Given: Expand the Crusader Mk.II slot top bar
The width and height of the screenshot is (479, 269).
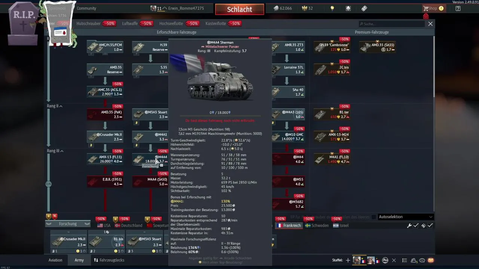Looking at the screenshot, I should (68, 232).
